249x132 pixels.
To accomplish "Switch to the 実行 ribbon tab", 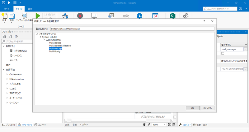I will [30, 9].
